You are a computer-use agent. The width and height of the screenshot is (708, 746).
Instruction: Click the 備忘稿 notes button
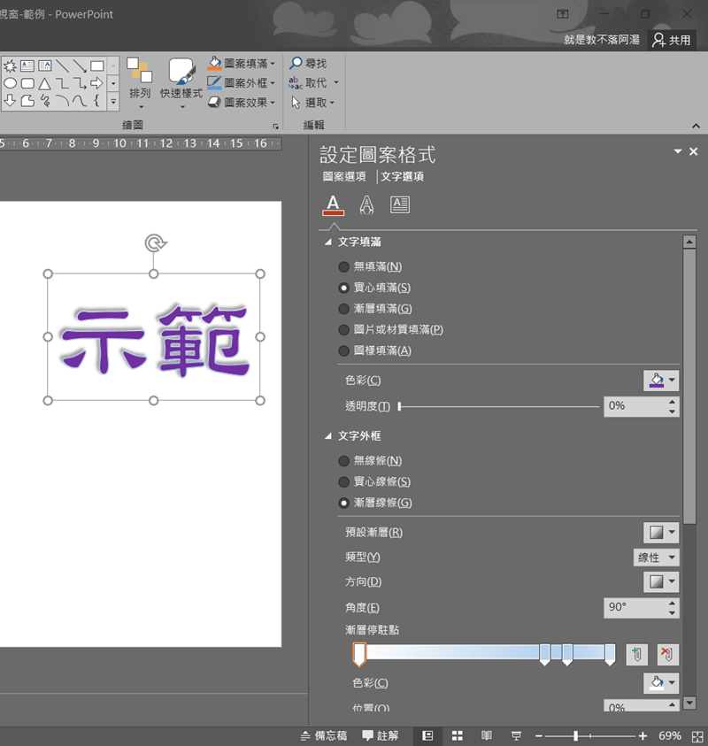pyautogui.click(x=324, y=735)
